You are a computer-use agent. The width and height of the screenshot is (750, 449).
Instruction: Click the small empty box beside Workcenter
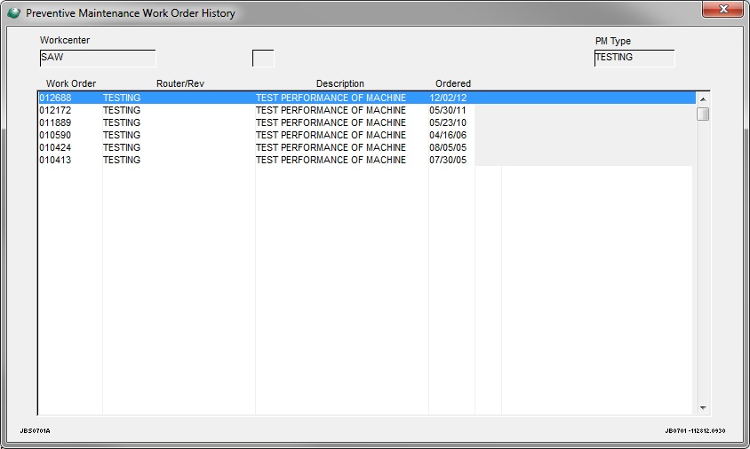click(263, 59)
